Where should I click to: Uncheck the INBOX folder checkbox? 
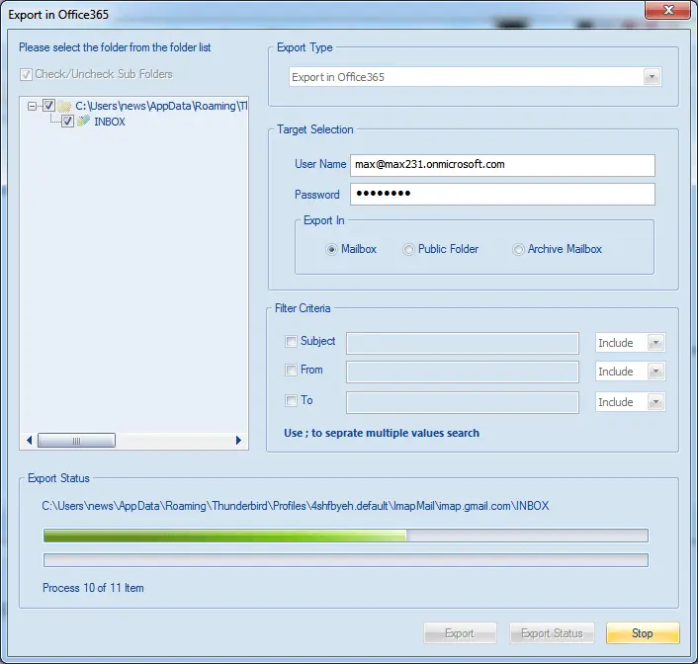[67, 122]
